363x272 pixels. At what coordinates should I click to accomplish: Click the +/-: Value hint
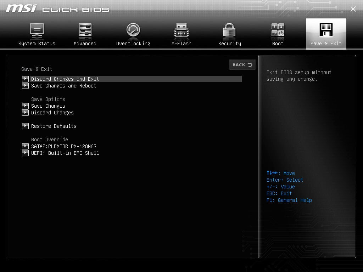pyautogui.click(x=281, y=187)
